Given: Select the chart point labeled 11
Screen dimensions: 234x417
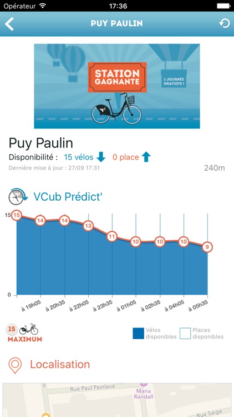Looking at the screenshot, I should pyautogui.click(x=112, y=236).
